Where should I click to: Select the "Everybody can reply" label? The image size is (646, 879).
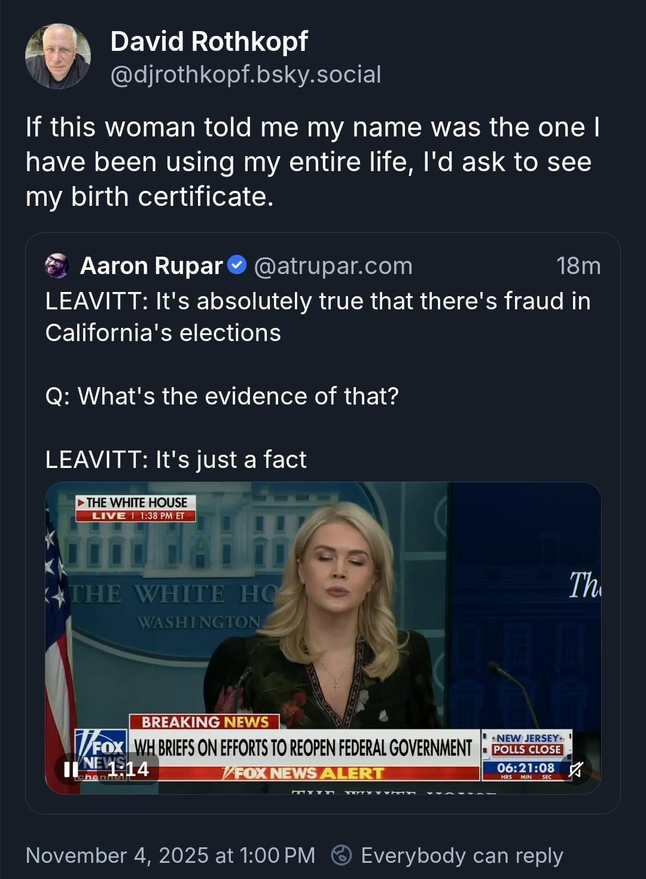462,855
